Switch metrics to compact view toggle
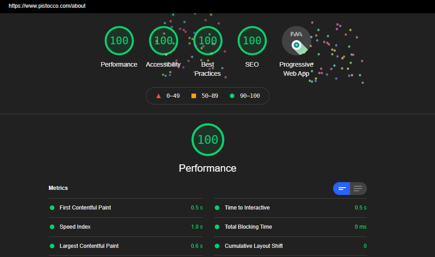Screen dimensions: 435x257 (x=342, y=189)
